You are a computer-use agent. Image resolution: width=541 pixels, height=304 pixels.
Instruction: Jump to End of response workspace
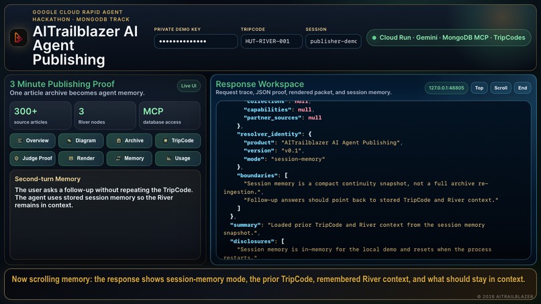[522, 88]
